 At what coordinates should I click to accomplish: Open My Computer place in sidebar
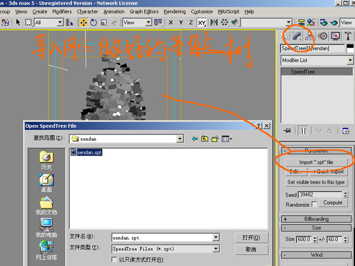[x=47, y=228]
